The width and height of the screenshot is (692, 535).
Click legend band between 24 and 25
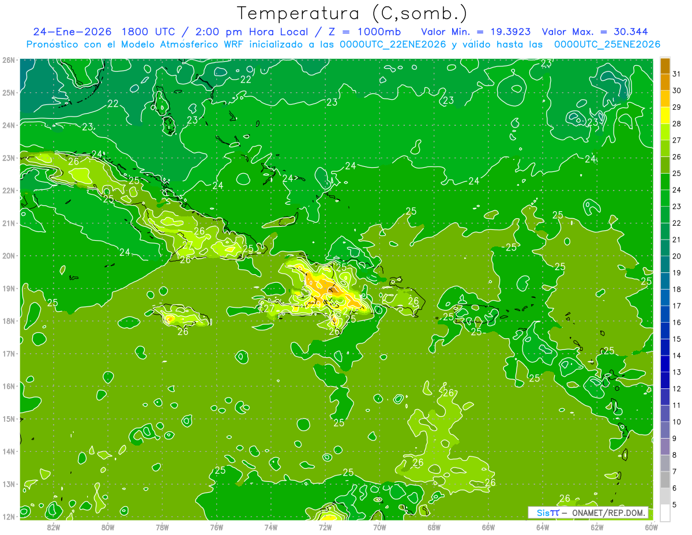665,182
